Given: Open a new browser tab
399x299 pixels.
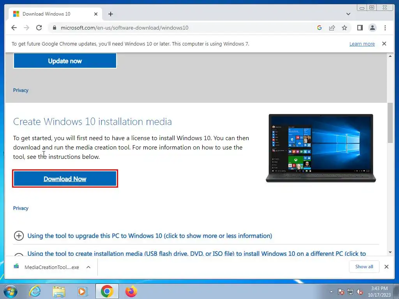Looking at the screenshot, I should tap(110, 14).
